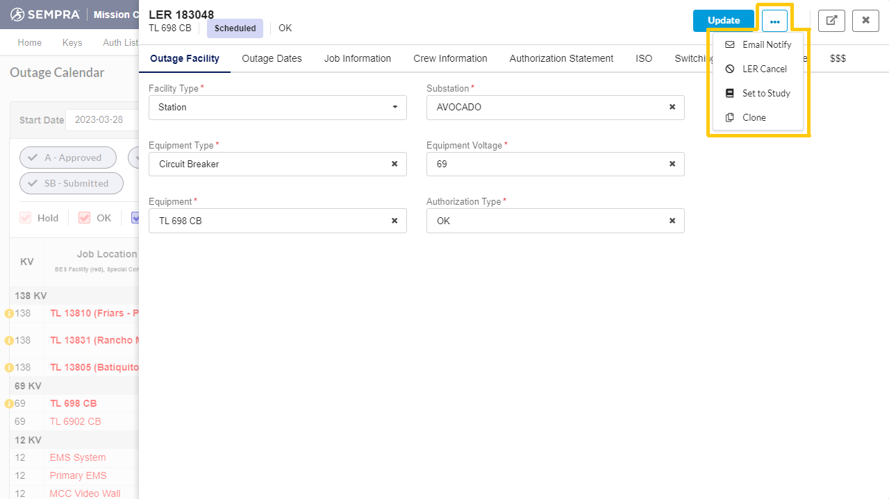
Task: Clear the Authorization Type OK value
Action: pyautogui.click(x=672, y=221)
